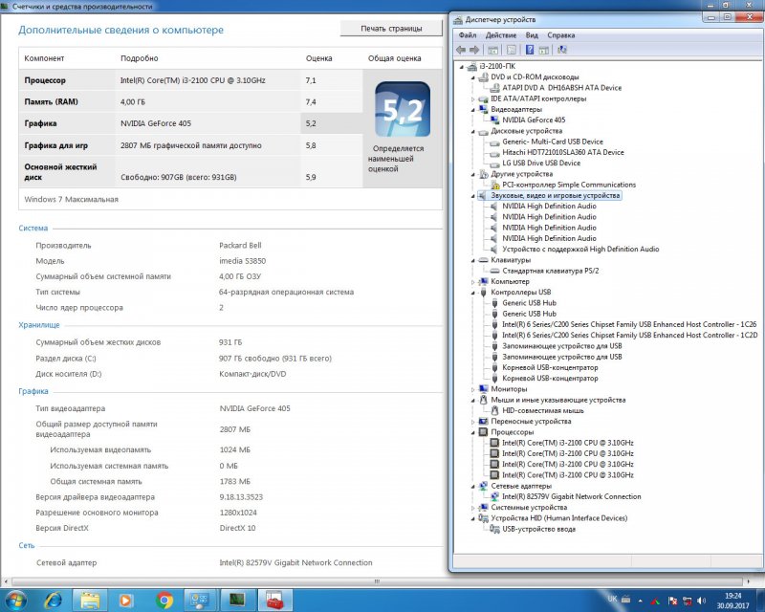765x612 pixels.
Task: Click the Печать страницы button
Action: click(x=391, y=29)
